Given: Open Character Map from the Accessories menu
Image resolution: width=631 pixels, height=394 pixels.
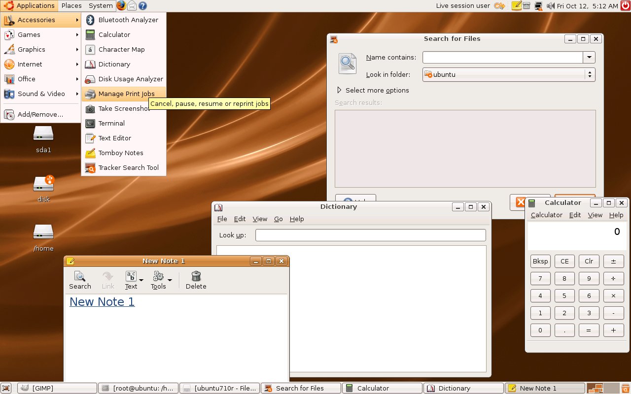Looking at the screenshot, I should coord(123,49).
